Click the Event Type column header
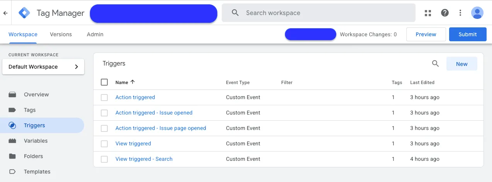The width and height of the screenshot is (492, 182). point(238,83)
